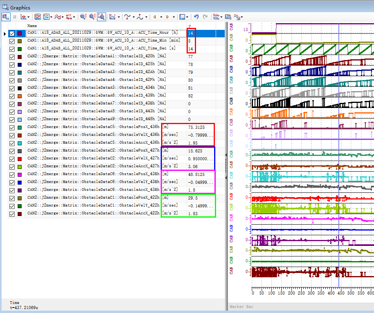Screen dimensions: 374x313
Task: Click orange color swatch of ObstacleID_439h
Action: click(20, 96)
